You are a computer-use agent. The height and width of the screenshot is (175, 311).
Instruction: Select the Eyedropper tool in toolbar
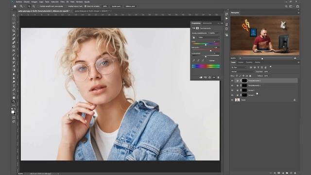(x=14, y=35)
